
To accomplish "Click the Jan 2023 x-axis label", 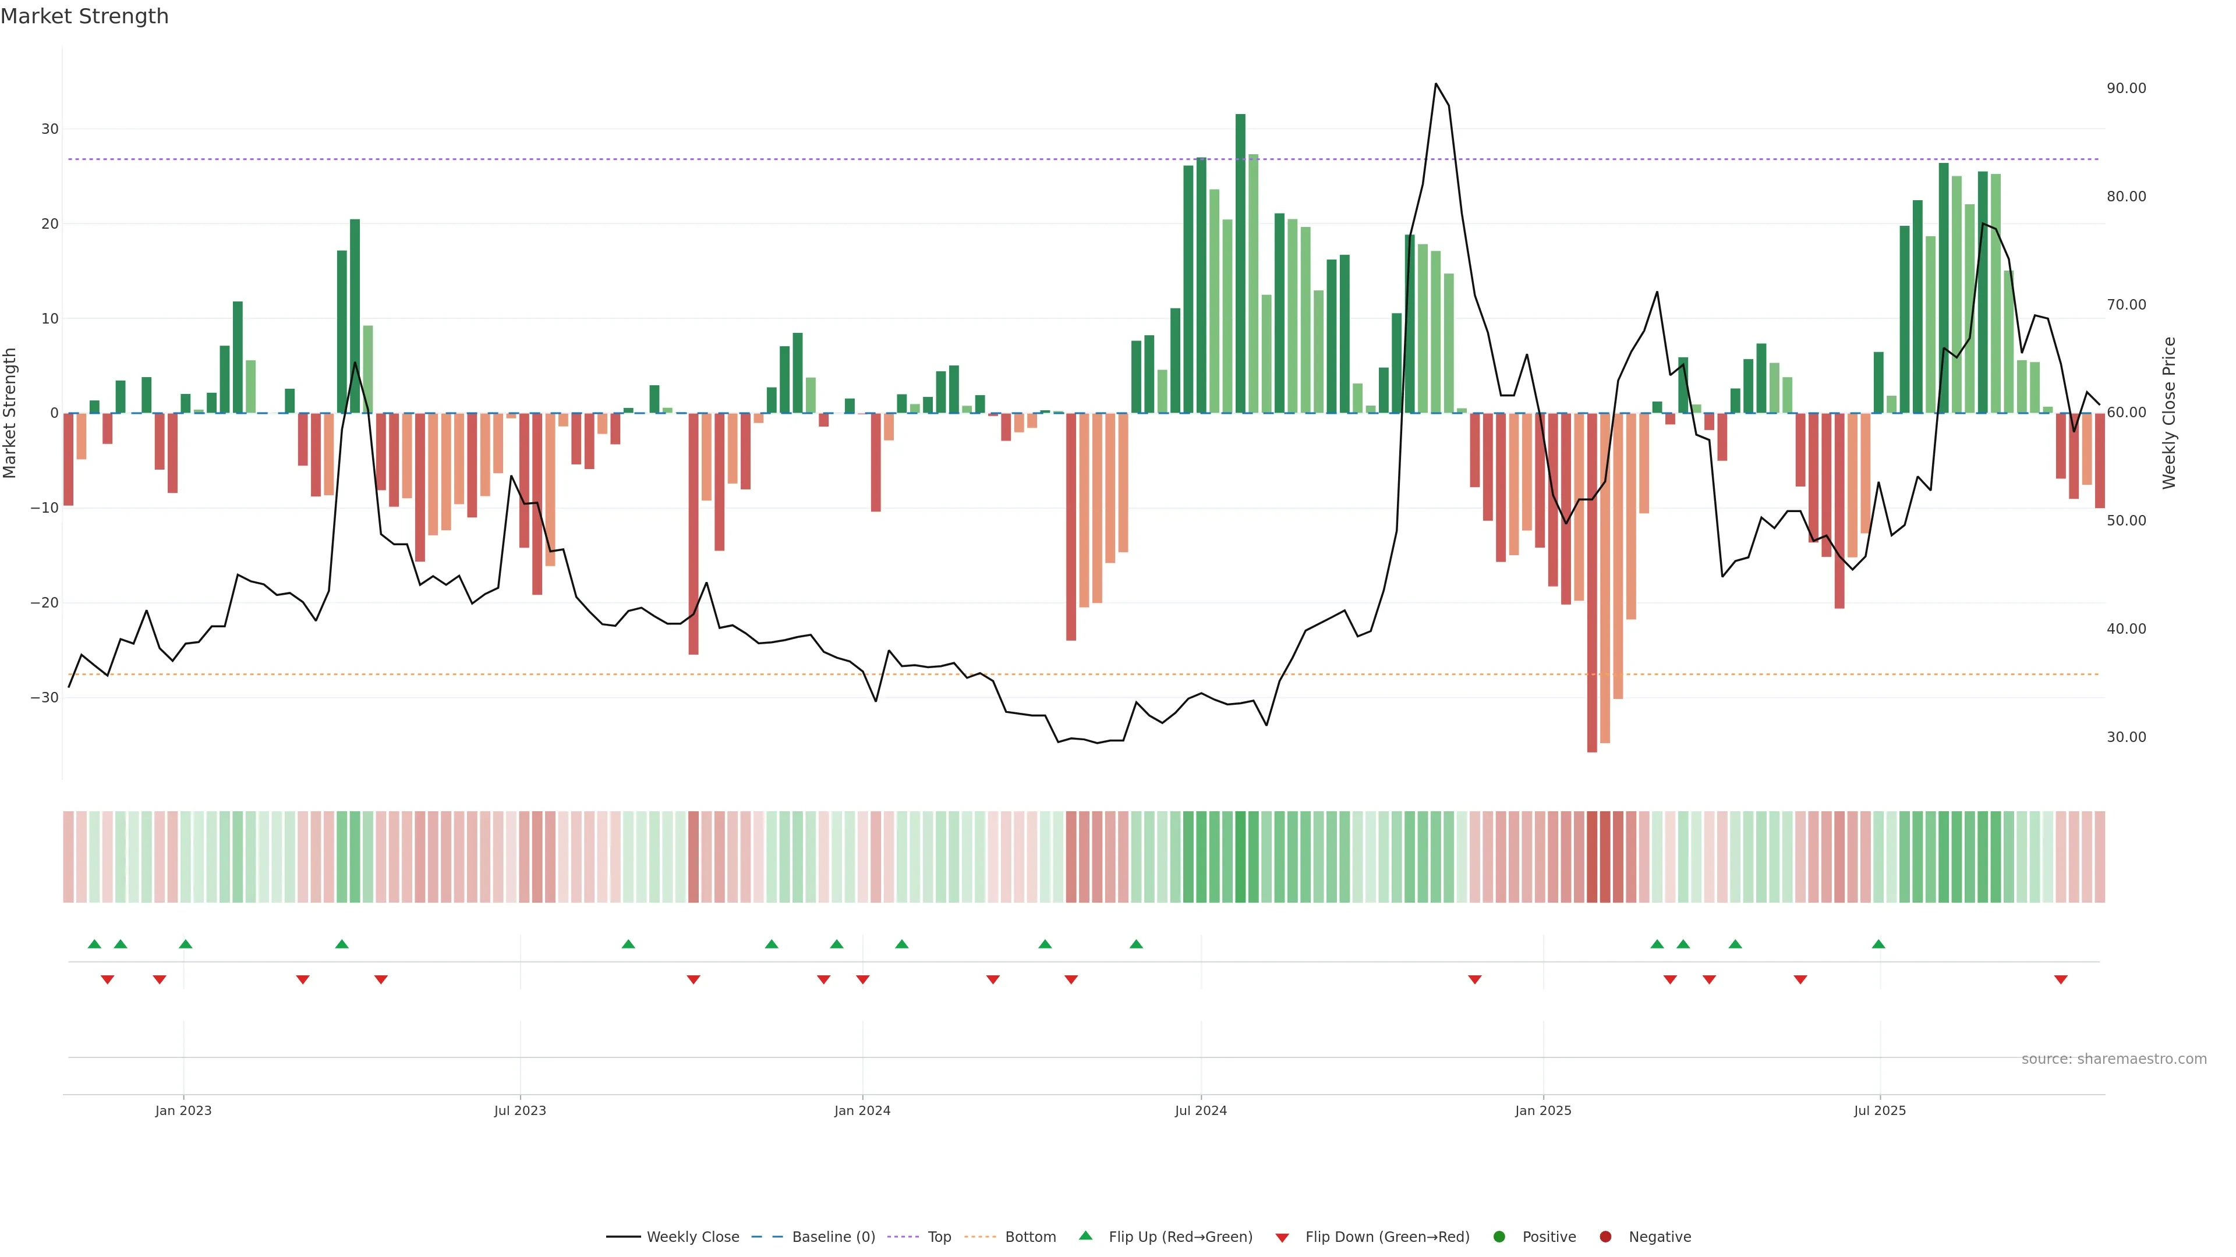I will coord(183,1110).
